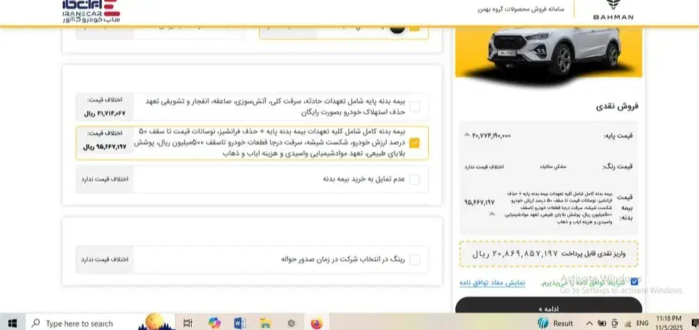699x330 pixels.
Task: Click the payable deposit amount box
Action: click(549, 254)
